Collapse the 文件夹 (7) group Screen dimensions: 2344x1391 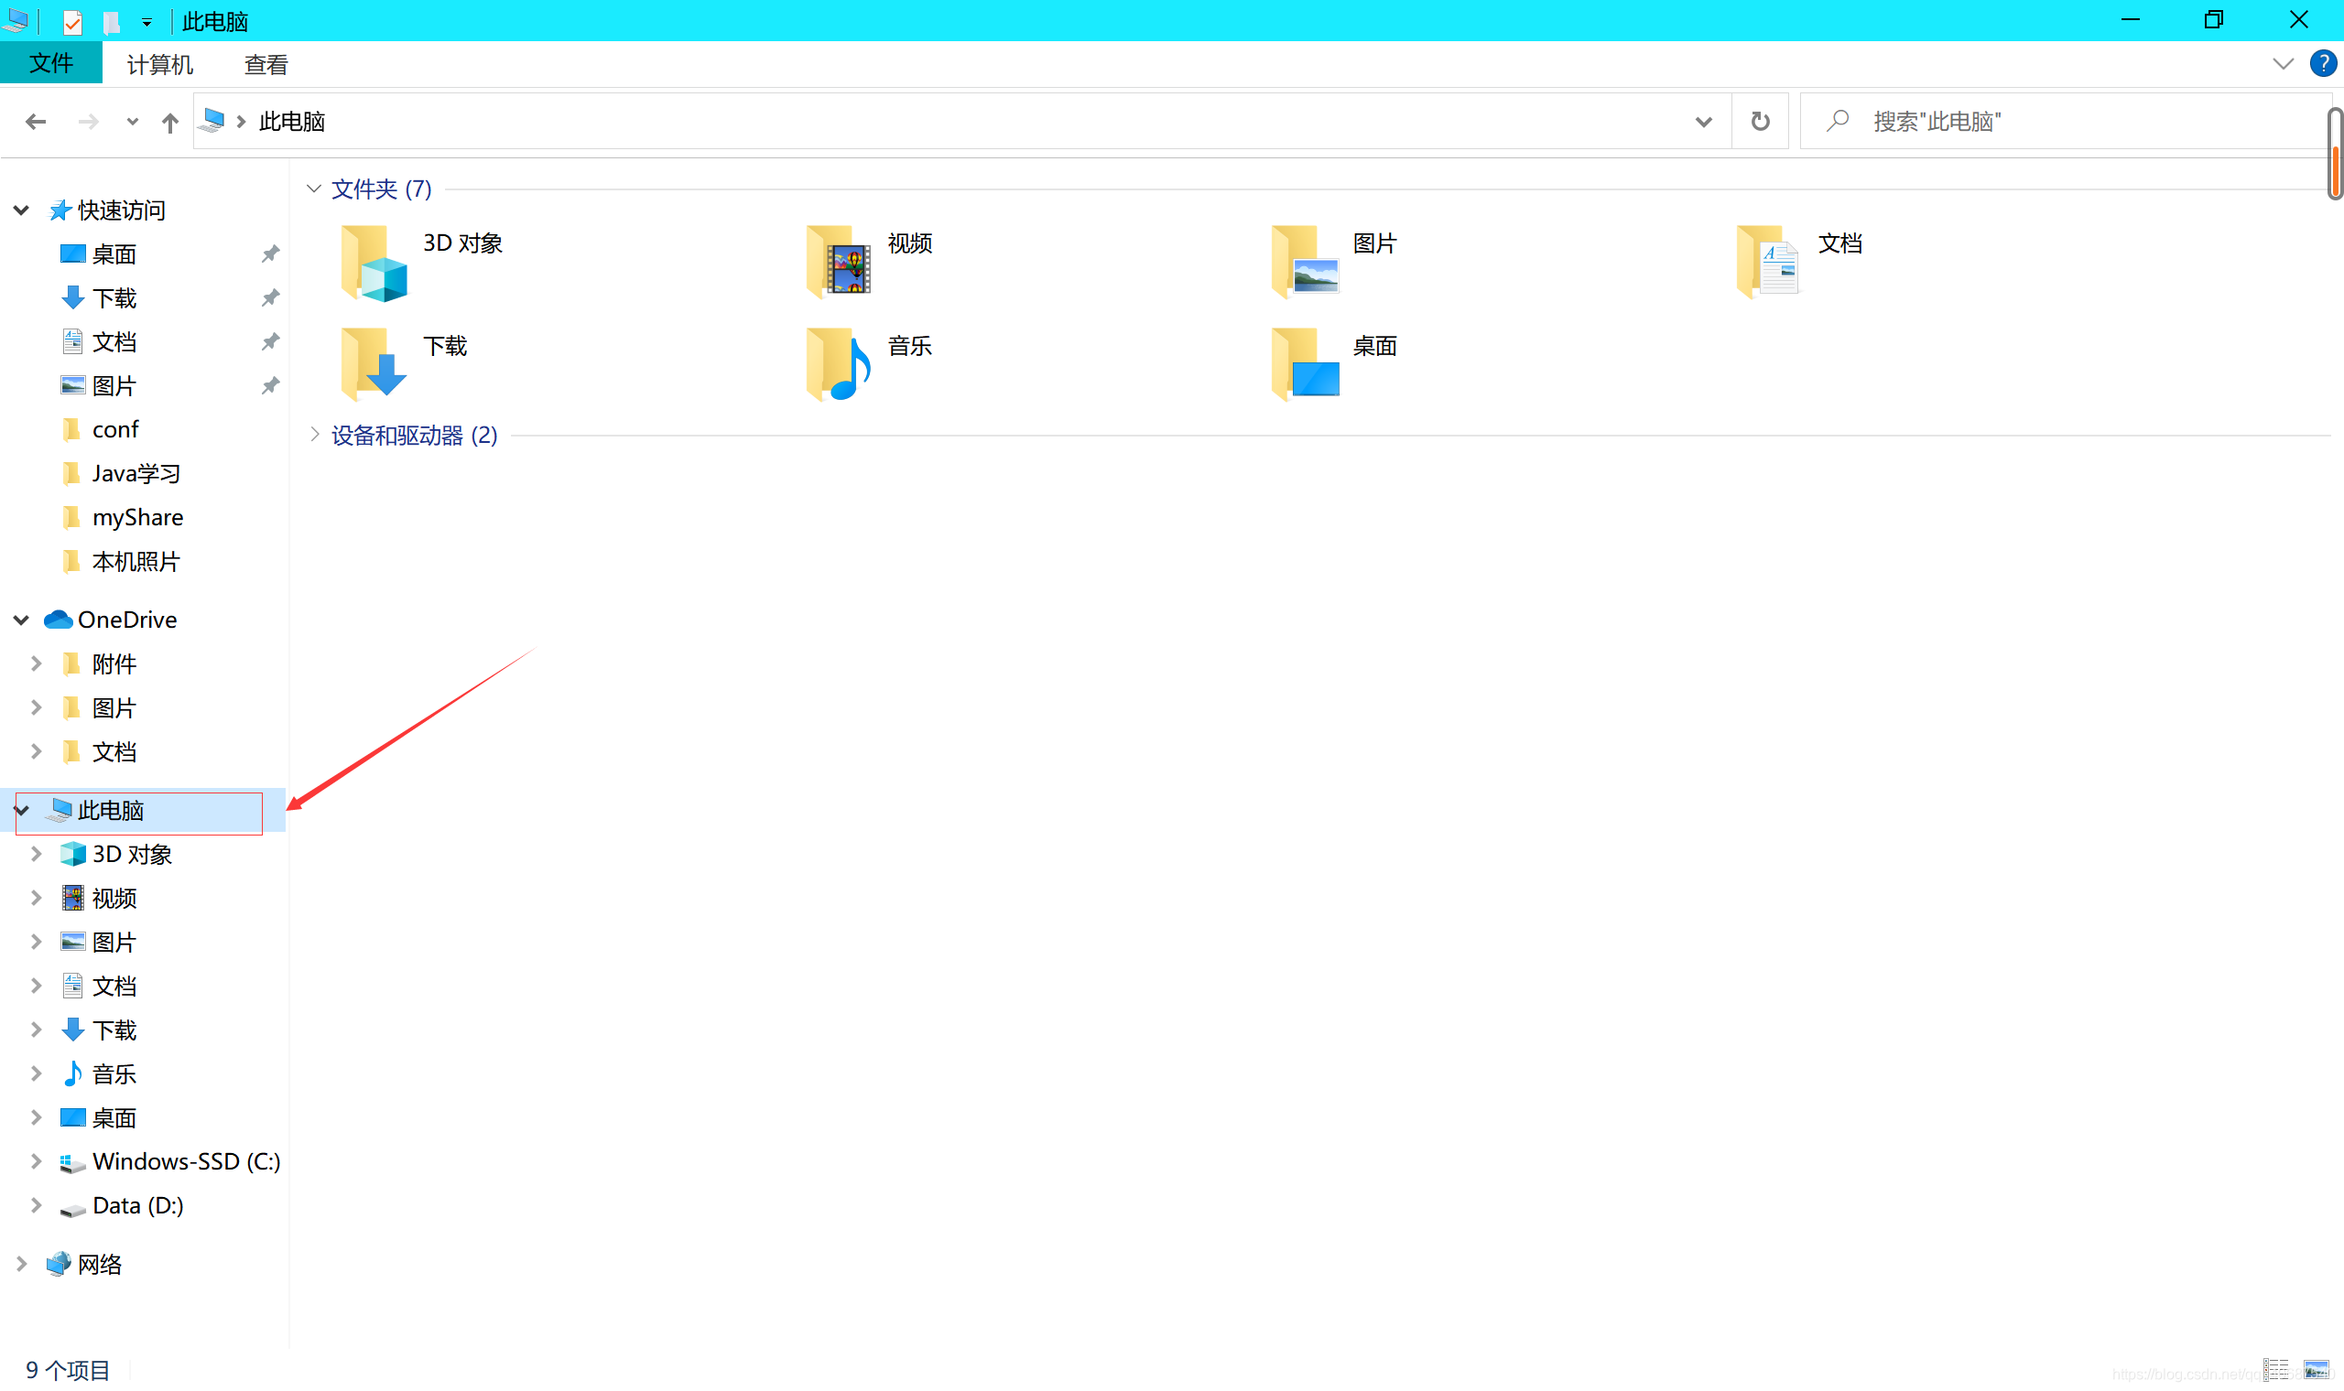pyautogui.click(x=314, y=189)
